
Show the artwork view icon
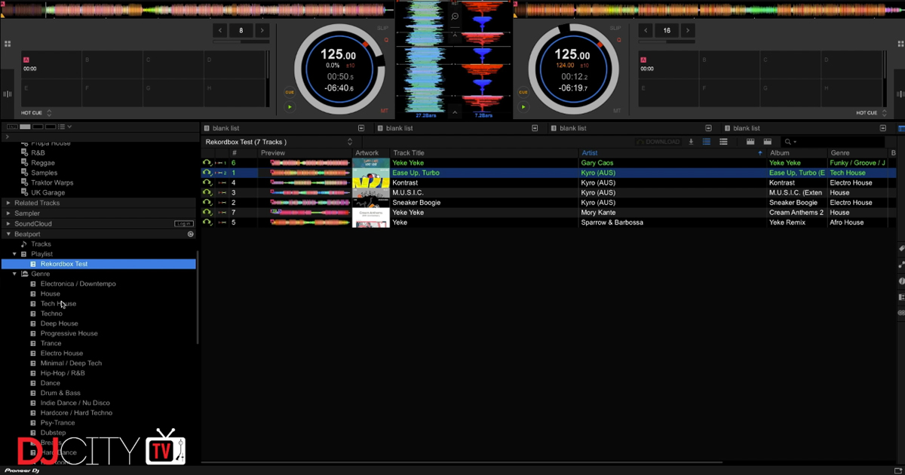(750, 142)
